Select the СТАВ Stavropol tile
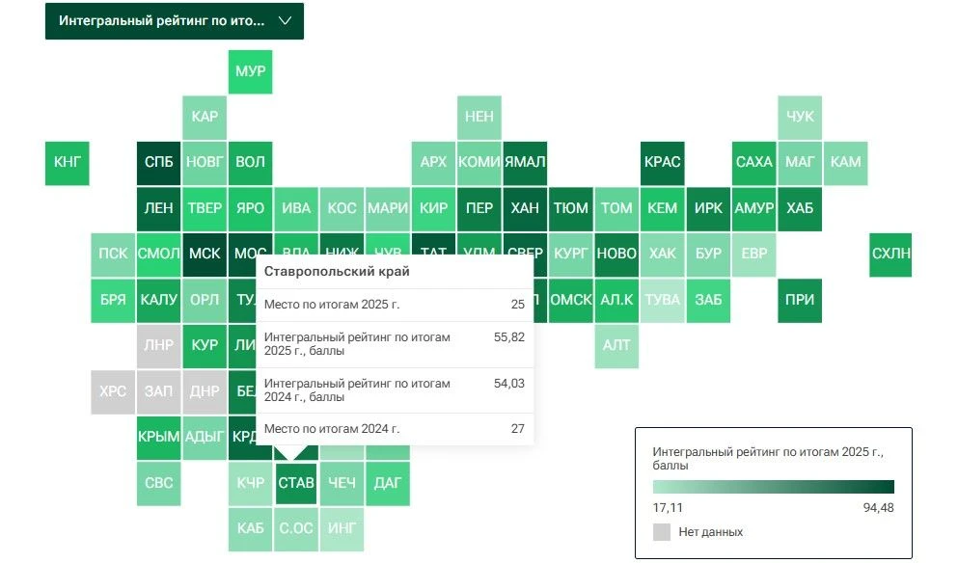This screenshot has height=563, width=958. pyautogui.click(x=296, y=483)
